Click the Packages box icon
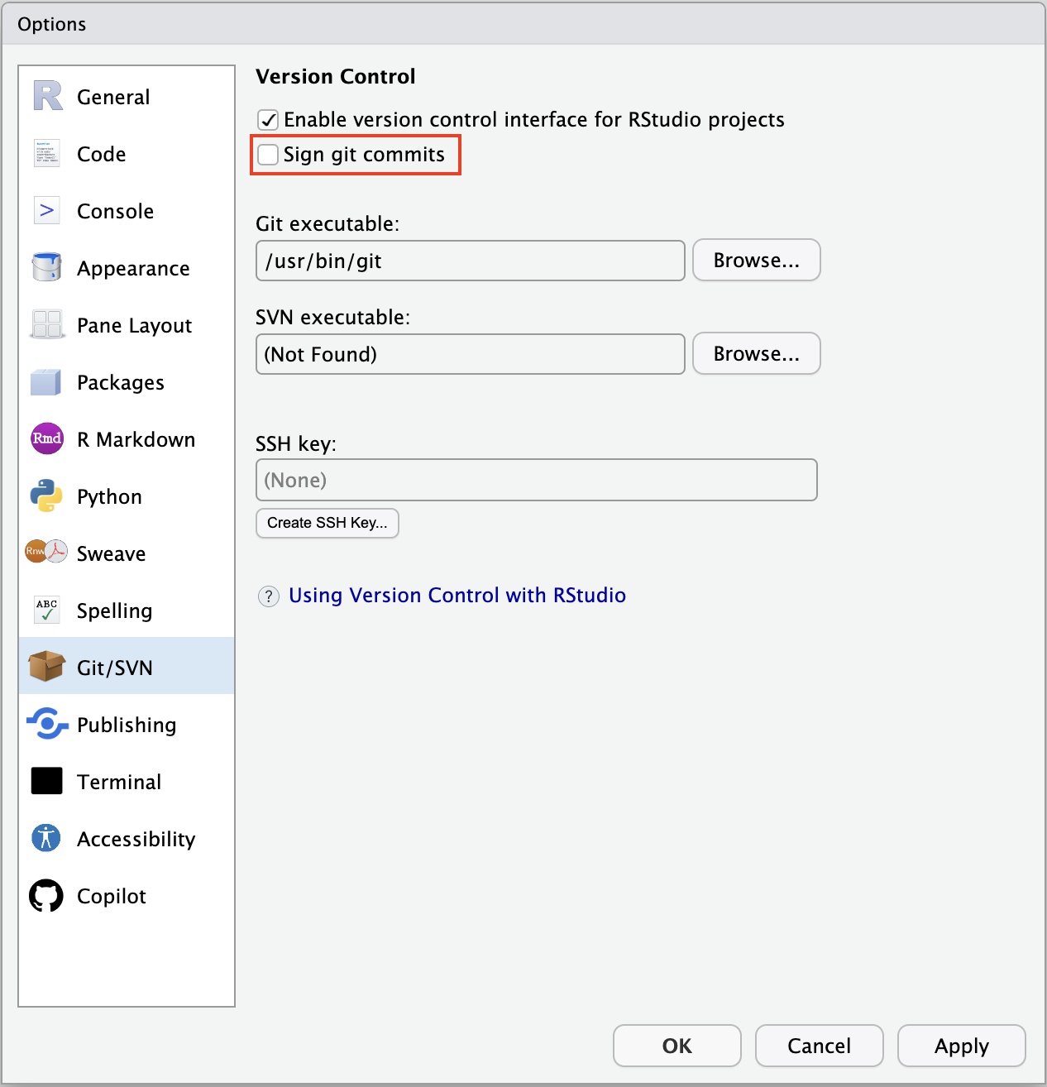This screenshot has width=1047, height=1087. [x=46, y=381]
